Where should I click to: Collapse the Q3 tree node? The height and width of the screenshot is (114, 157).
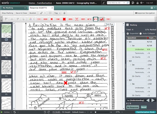(127, 80)
